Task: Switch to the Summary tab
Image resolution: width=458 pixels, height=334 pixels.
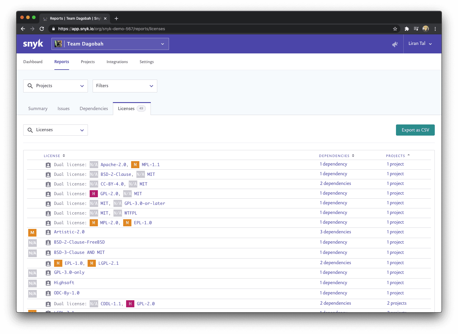Action: pyautogui.click(x=38, y=109)
